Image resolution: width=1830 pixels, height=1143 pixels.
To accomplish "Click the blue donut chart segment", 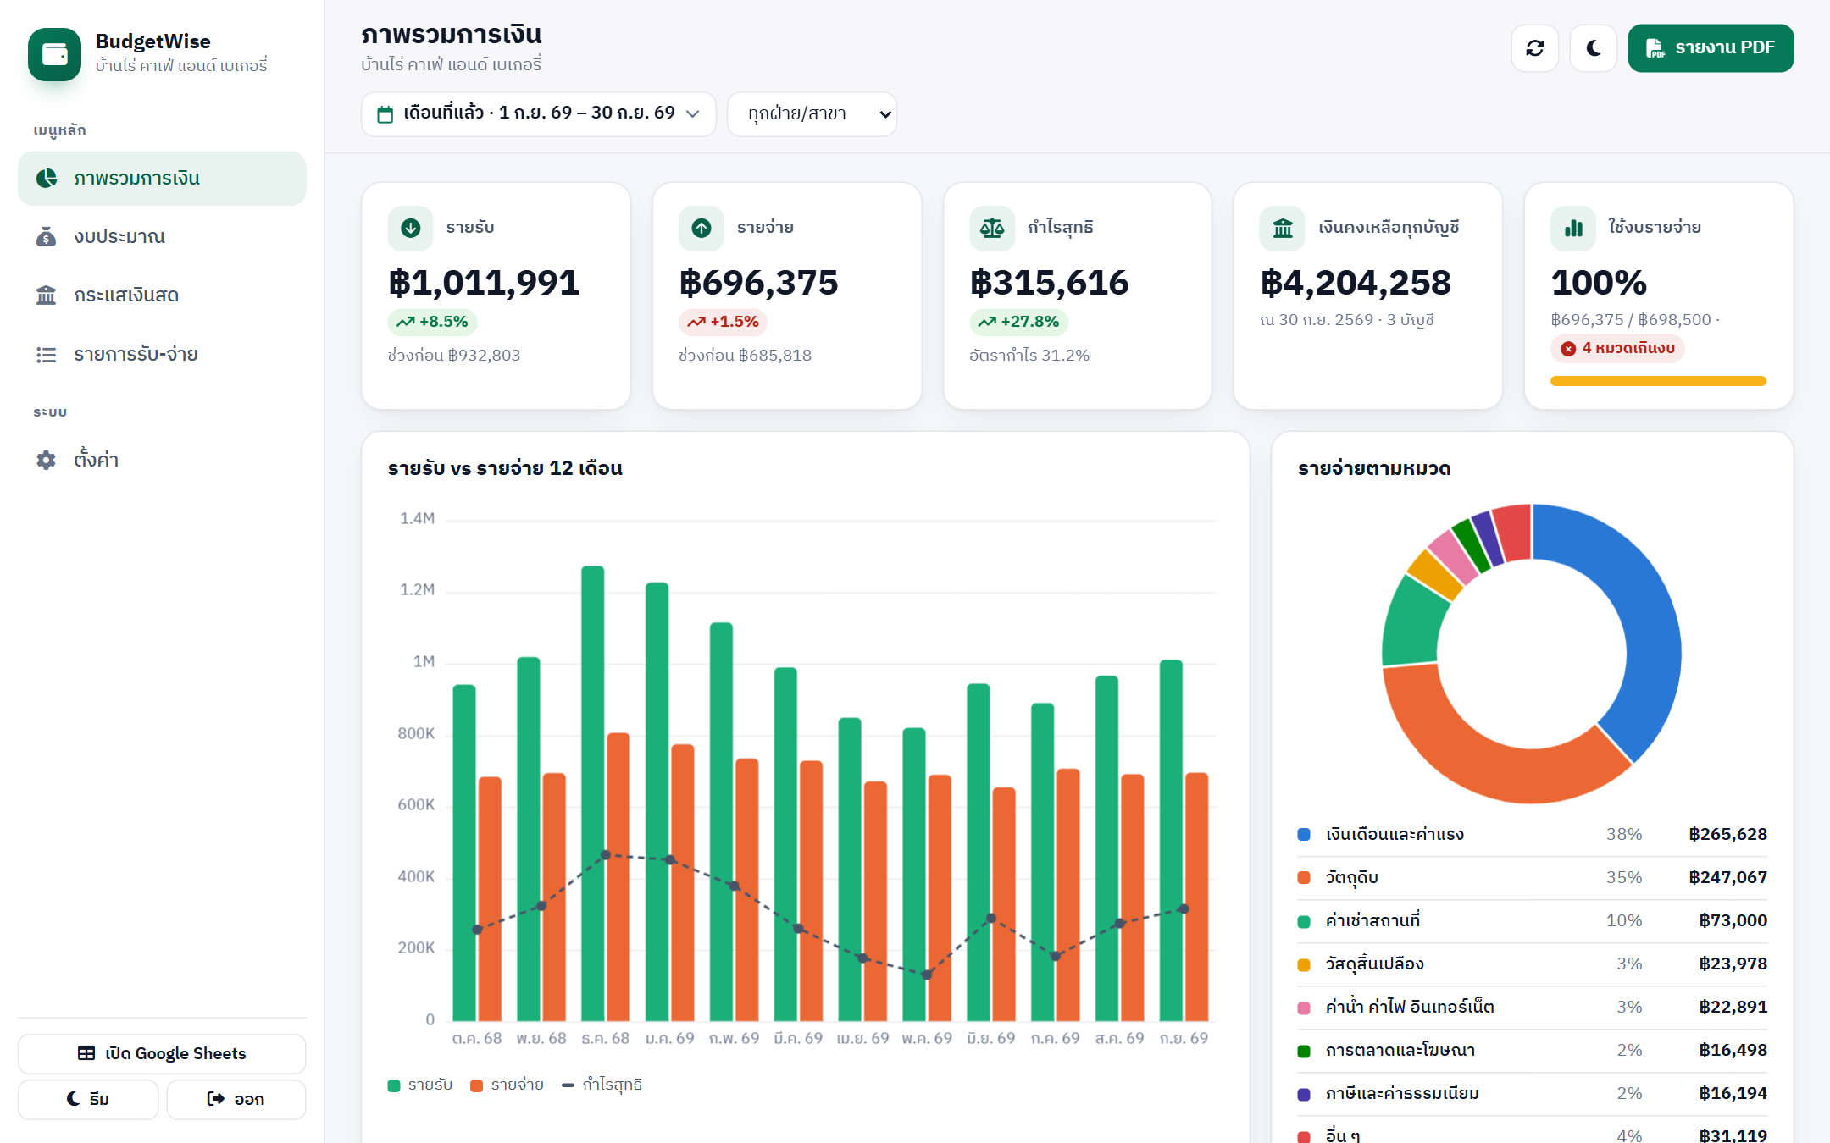I will point(1648,618).
